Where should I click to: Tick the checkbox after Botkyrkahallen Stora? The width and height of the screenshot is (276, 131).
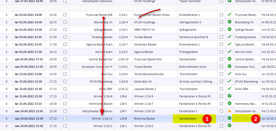[x=221, y=67]
